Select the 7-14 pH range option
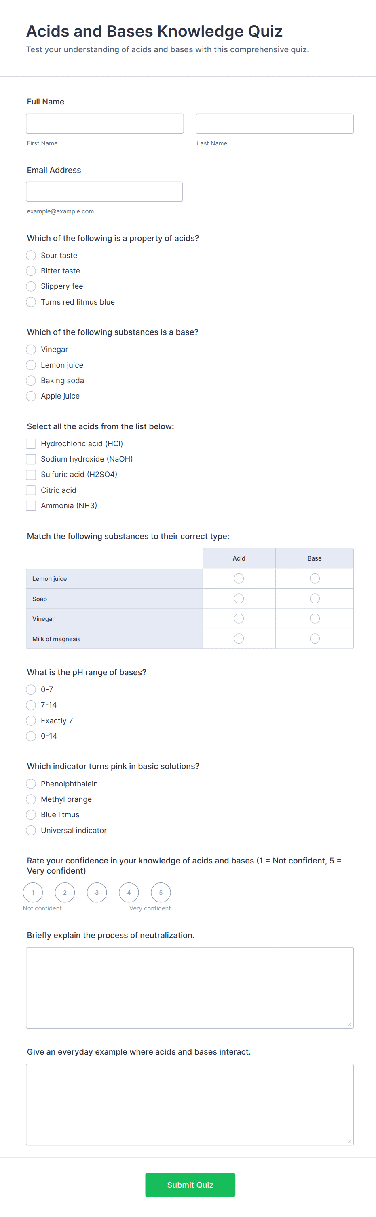This screenshot has width=376, height=1217. [31, 705]
